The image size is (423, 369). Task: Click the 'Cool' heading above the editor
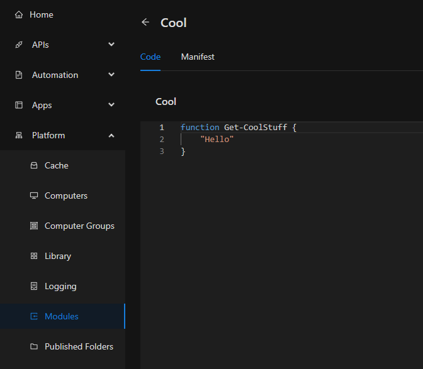point(166,102)
